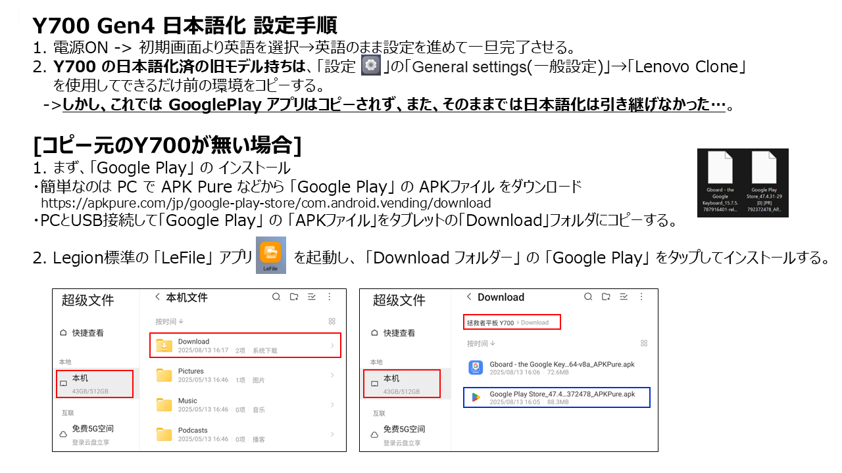The width and height of the screenshot is (842, 473).
Task: Create a new folder using the folder-plus icon
Action: coord(293,297)
